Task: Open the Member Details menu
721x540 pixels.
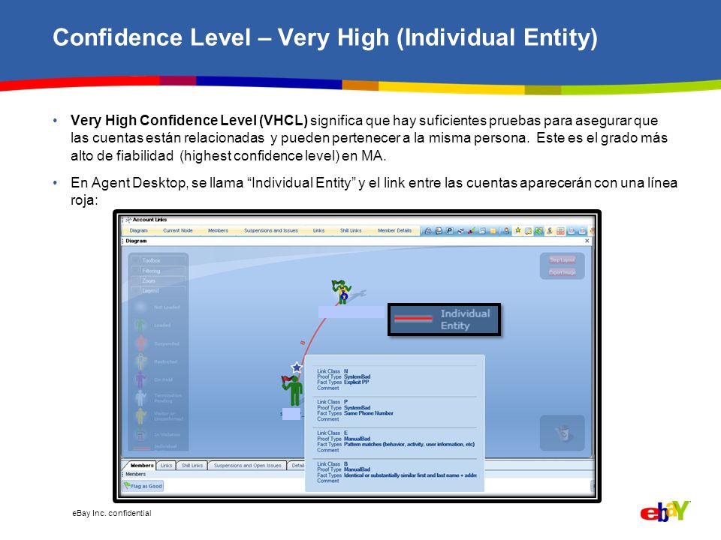Action: (x=394, y=230)
